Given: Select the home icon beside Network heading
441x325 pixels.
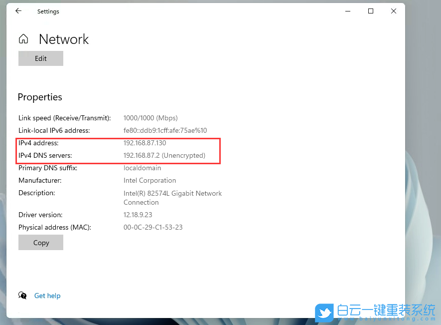Looking at the screenshot, I should point(23,38).
